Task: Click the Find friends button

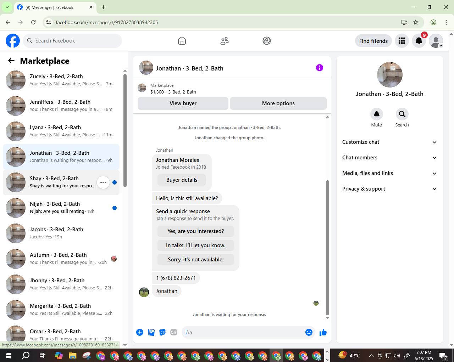Action: (373, 41)
